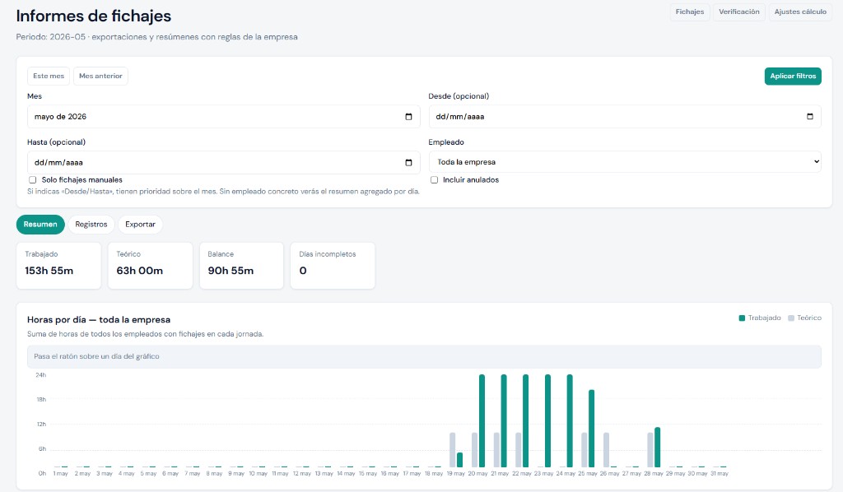Go to Fichajes page
The image size is (843, 492).
[x=690, y=12]
